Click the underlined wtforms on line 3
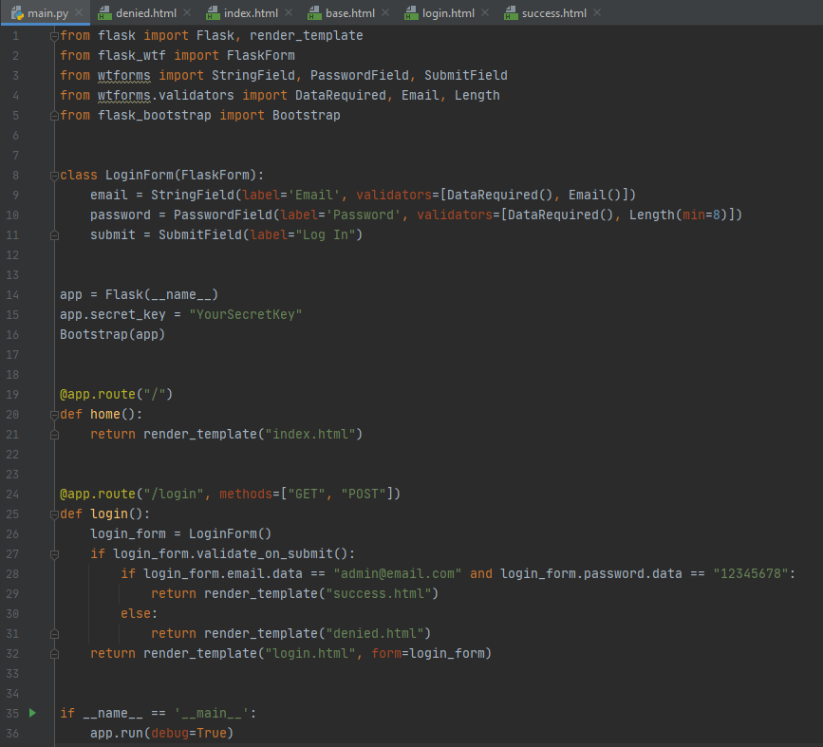The image size is (823, 747). [x=123, y=76]
